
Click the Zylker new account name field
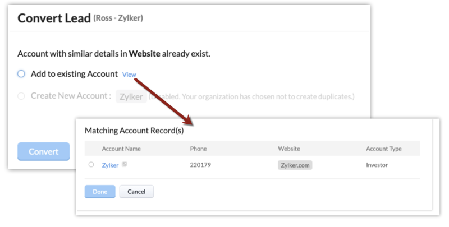[x=131, y=96]
